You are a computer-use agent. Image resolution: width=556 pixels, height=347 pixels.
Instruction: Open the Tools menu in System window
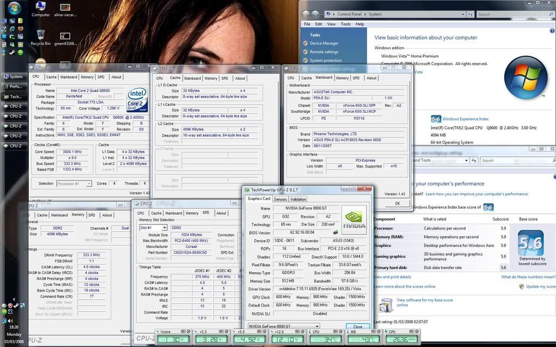[345, 24]
